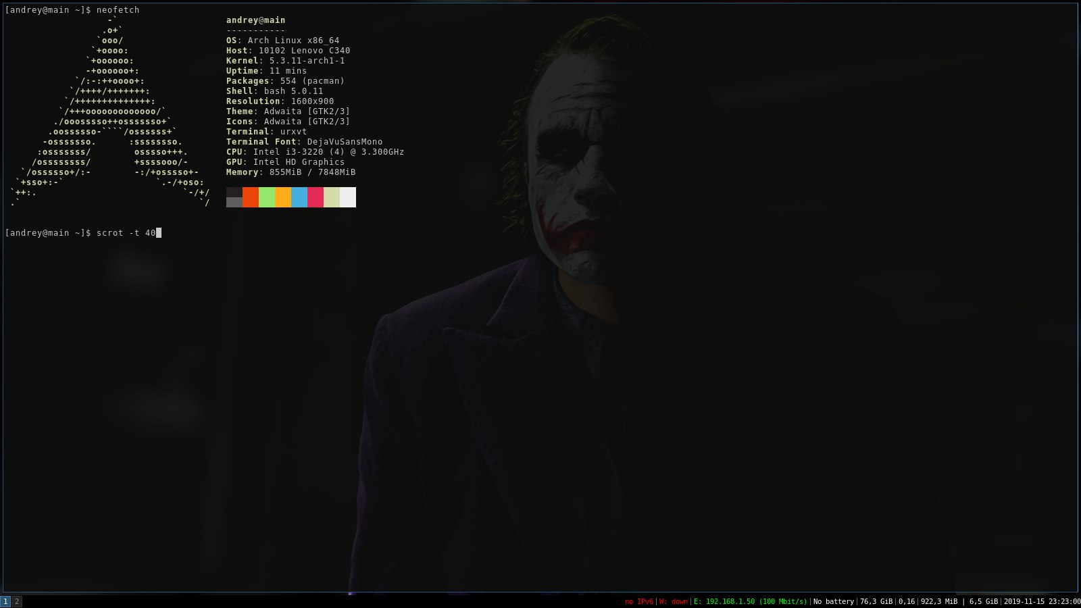Click the blue color block in palette
Image resolution: width=1081 pixels, height=608 pixels.
299,197
